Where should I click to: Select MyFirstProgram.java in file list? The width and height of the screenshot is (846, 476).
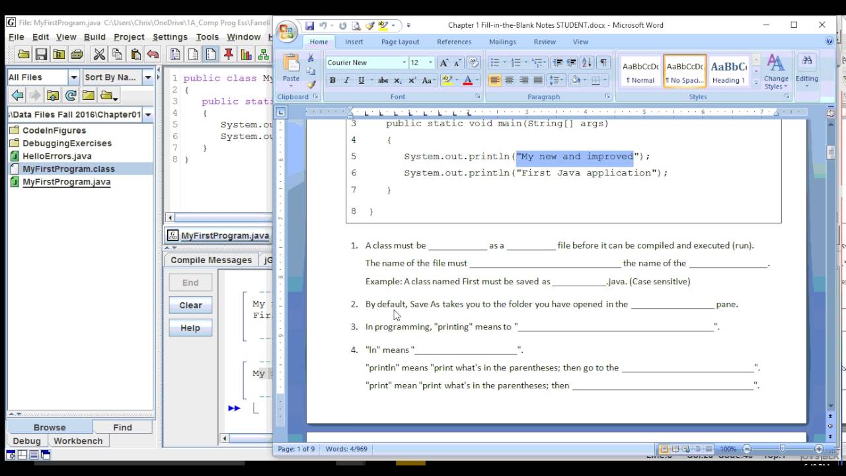pyautogui.click(x=66, y=182)
